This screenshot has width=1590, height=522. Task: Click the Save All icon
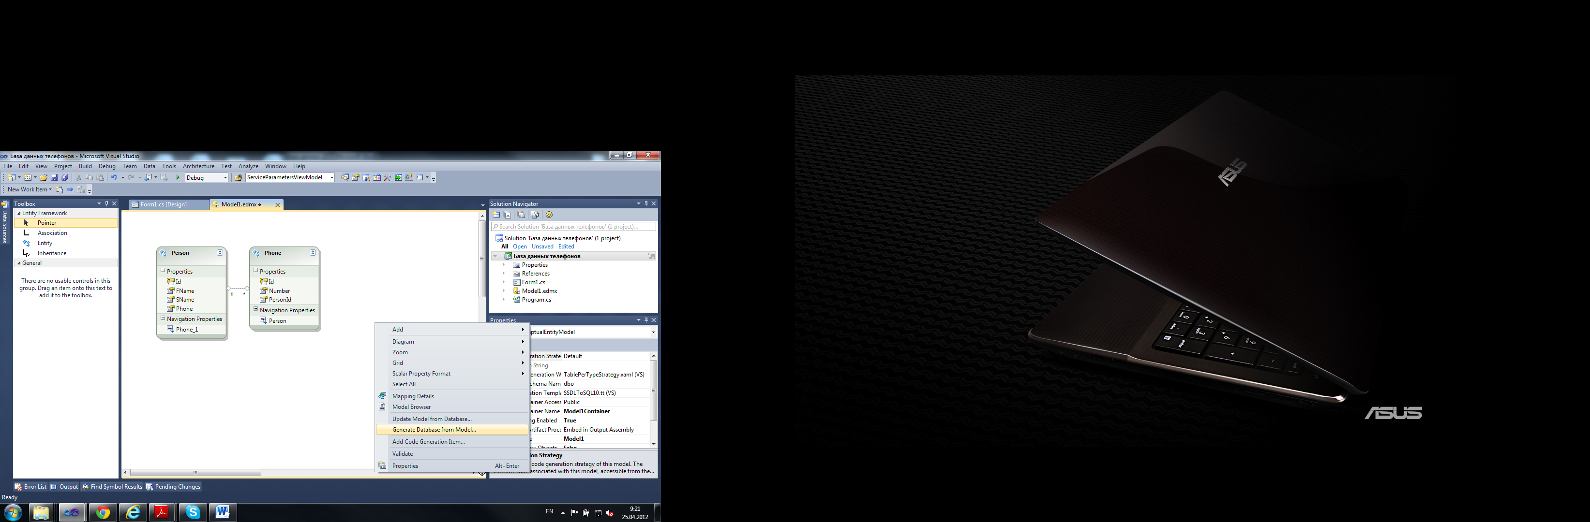(65, 177)
